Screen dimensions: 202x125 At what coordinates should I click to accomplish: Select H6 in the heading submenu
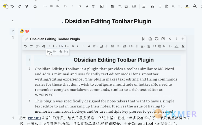(66, 51)
